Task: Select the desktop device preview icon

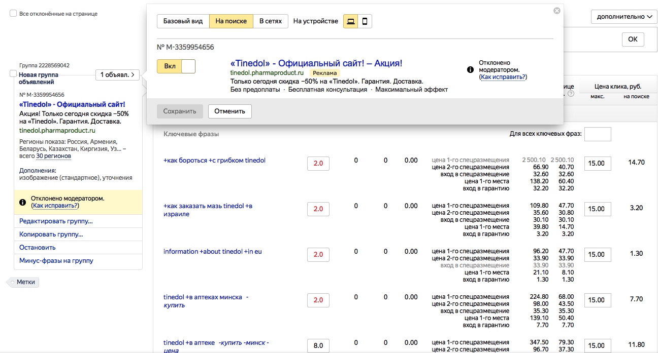Action: [351, 21]
